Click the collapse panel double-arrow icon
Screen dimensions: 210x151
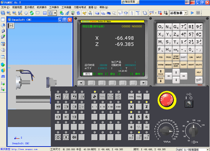coord(11,26)
